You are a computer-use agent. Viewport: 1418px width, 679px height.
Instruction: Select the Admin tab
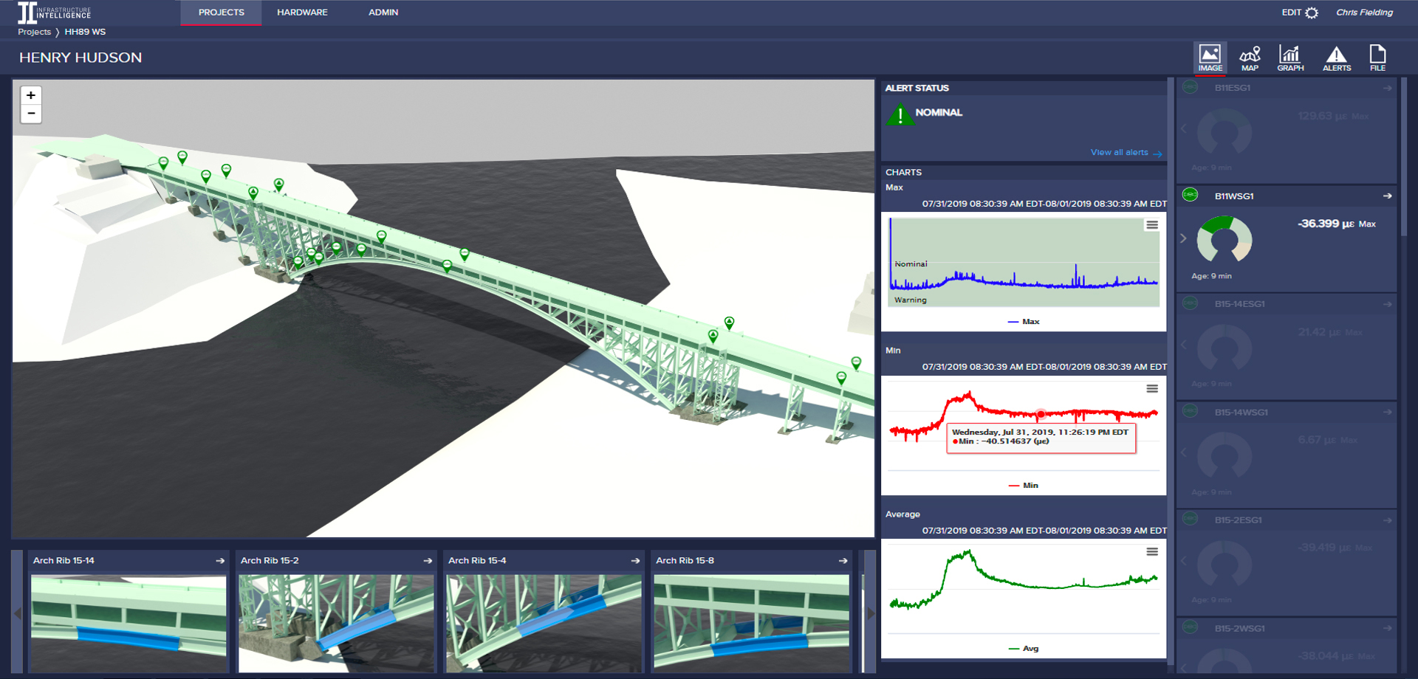point(383,13)
